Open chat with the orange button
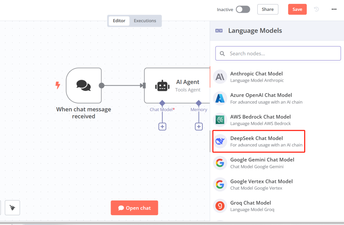The height and width of the screenshot is (225, 344). (x=134, y=208)
